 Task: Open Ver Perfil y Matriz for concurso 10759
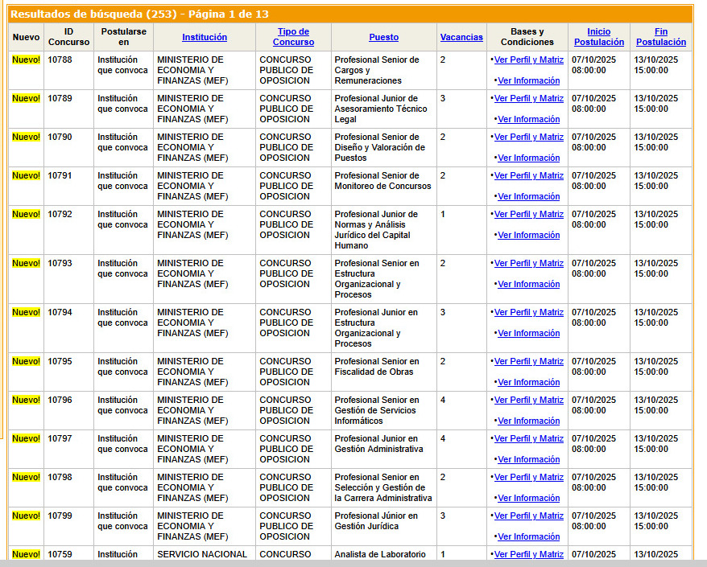528,554
